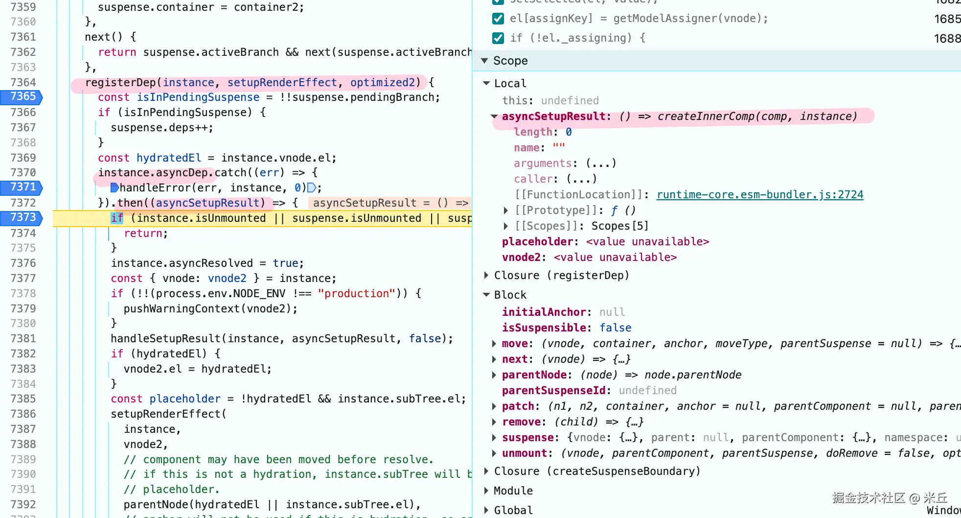Uncheck the if (!el._assigning) breakpoint checkbox
This screenshot has height=518, width=961.
pos(498,38)
